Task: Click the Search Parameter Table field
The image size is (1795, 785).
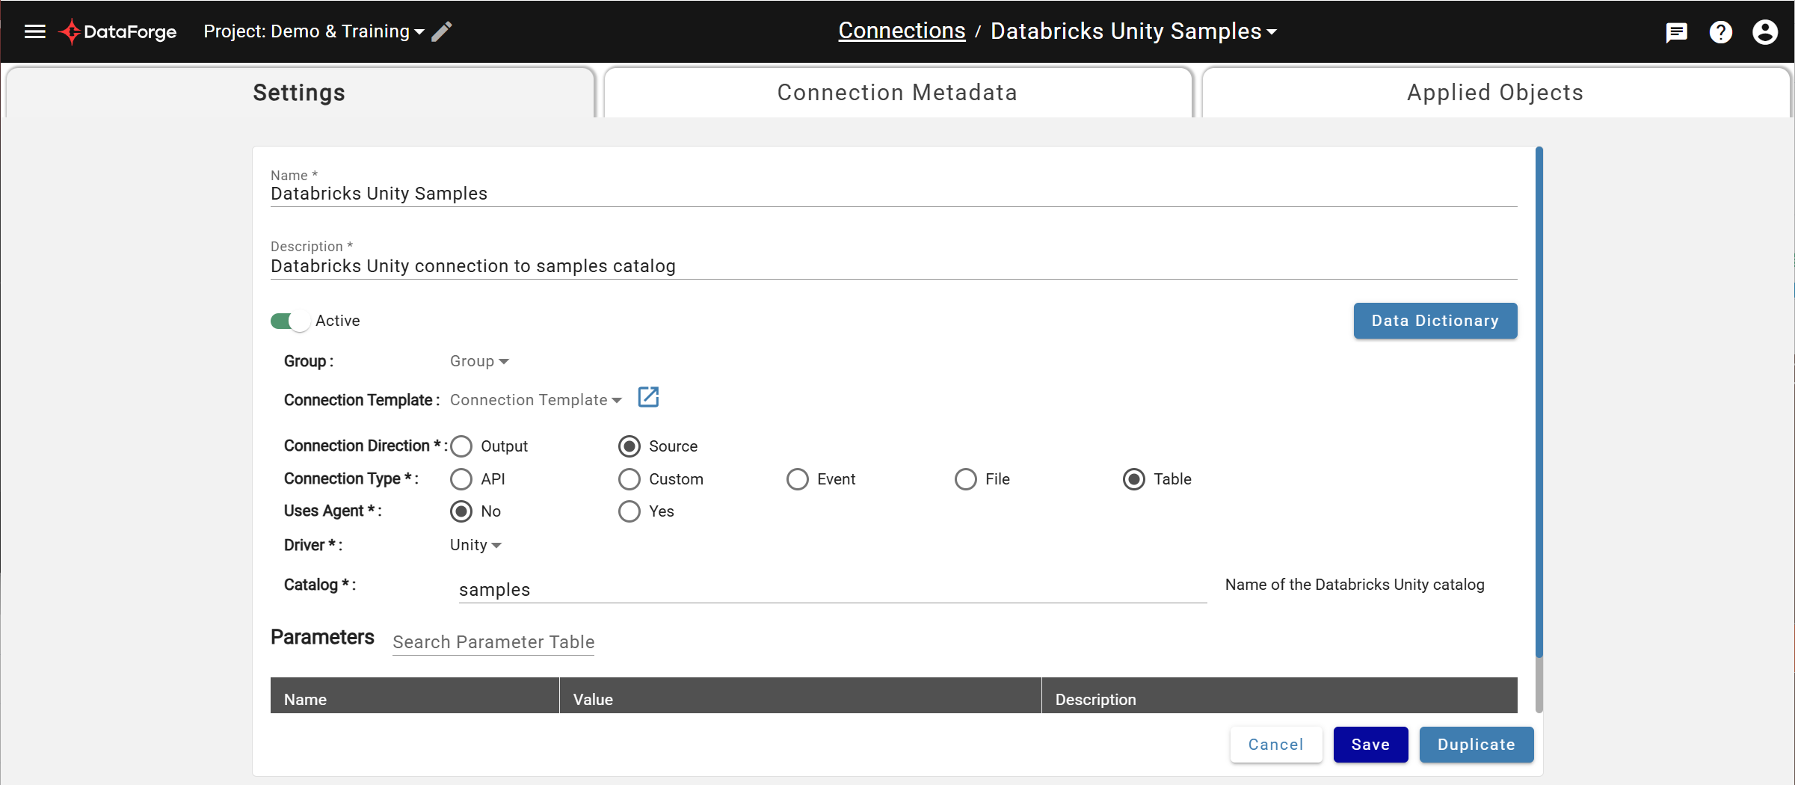Action: coord(493,642)
